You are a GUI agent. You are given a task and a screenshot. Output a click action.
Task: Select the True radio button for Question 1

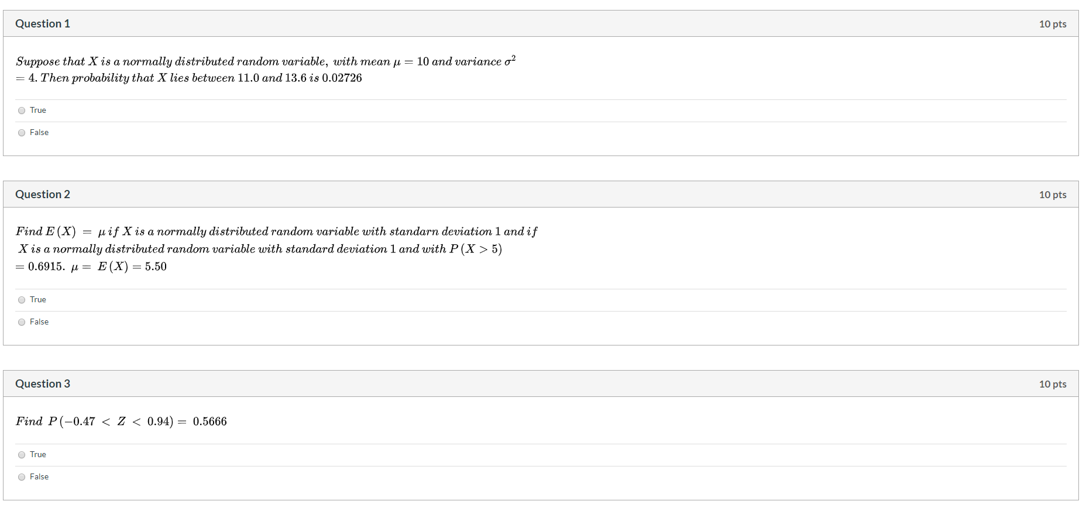(x=22, y=110)
